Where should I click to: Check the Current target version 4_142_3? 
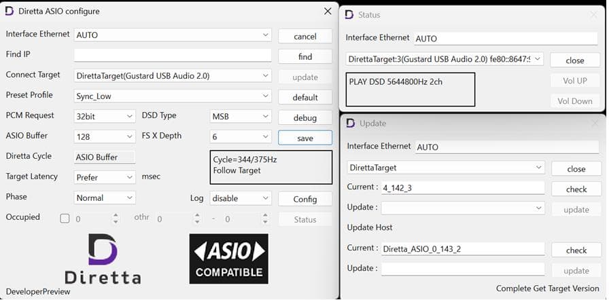pyautogui.click(x=576, y=189)
